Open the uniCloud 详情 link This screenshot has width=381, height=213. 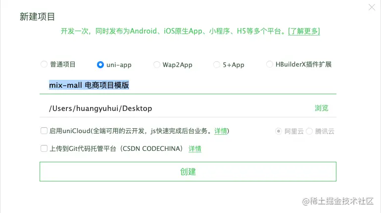pos(221,131)
